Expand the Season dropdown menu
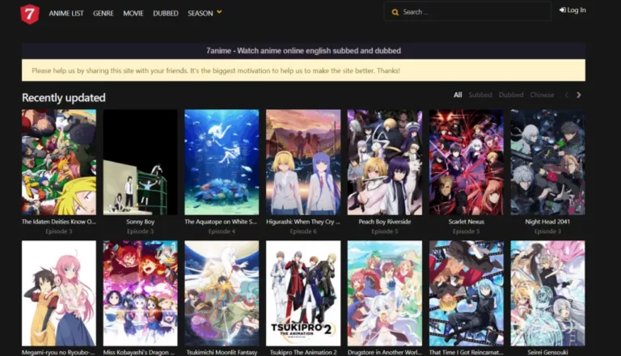The height and width of the screenshot is (356, 621). [x=205, y=13]
